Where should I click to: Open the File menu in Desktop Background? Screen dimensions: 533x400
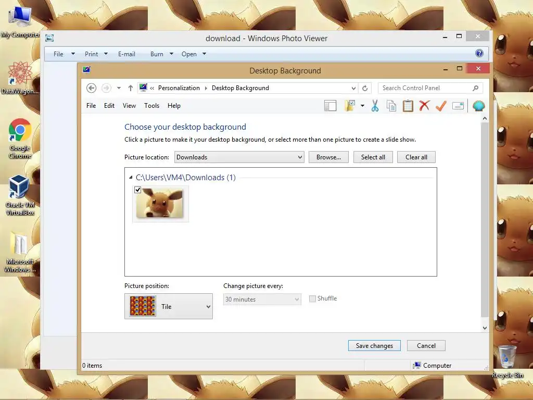91,106
